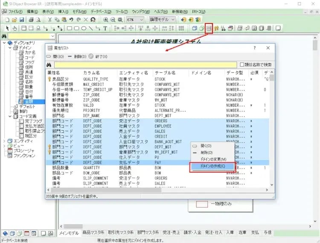320x243 pixels.
Task: Click the highlighted attribute list toolbar icon
Action: pyautogui.click(x=209, y=29)
